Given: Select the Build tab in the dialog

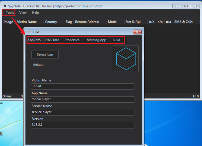Looking at the screenshot, I should [116, 40].
